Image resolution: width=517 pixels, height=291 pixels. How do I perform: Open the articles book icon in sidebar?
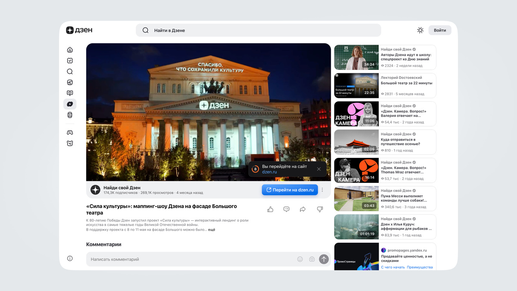(70, 93)
